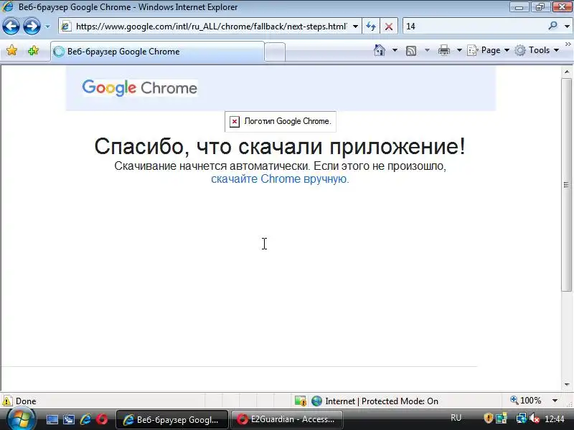Go forward with the Forward arrow button
This screenshot has width=574, height=430.
click(x=32, y=27)
